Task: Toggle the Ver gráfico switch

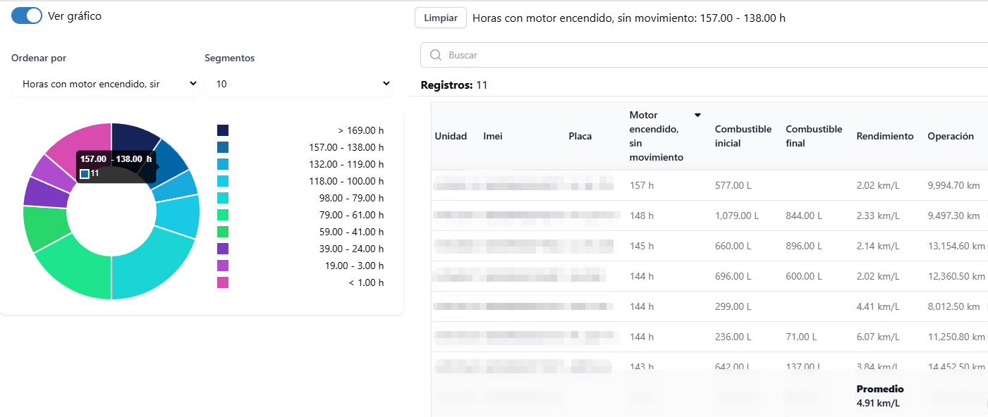Action: (27, 15)
